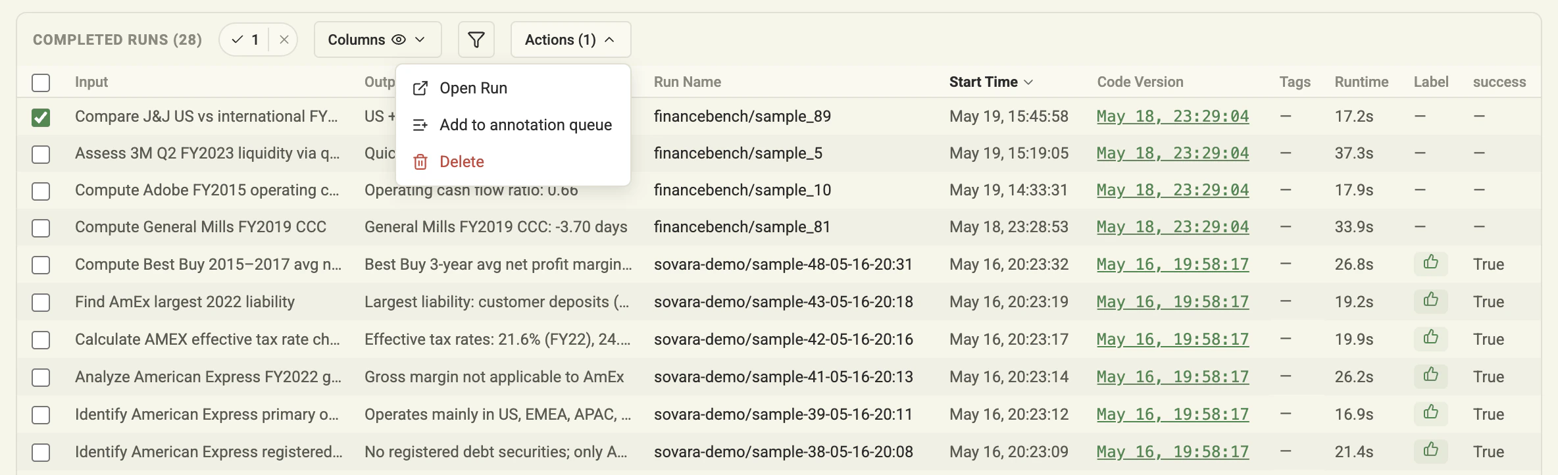Click thumbs-up label for Best Buy run
Viewport: 1558px width, 475px height.
(x=1430, y=263)
